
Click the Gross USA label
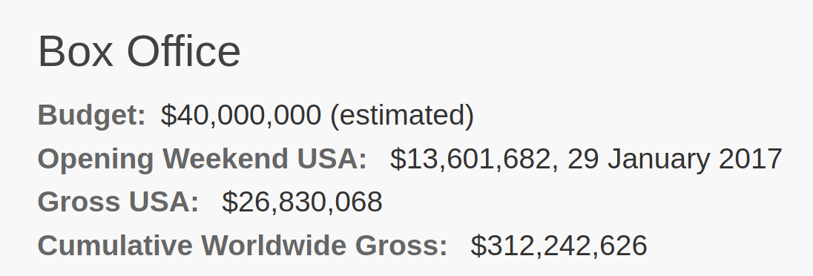tap(118, 202)
